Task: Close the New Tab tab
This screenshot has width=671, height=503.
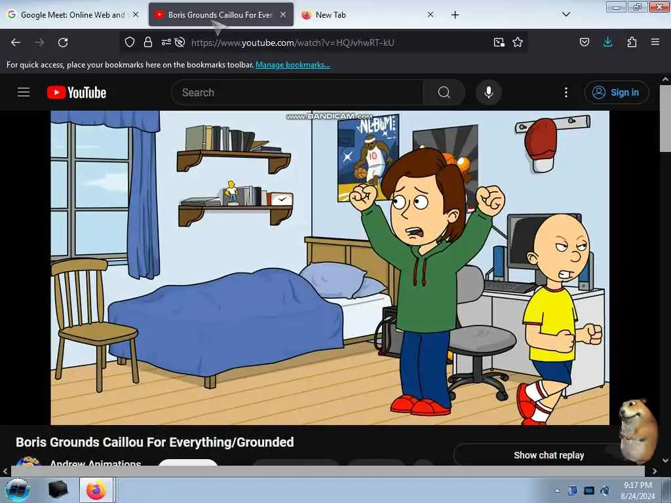Action: point(431,14)
